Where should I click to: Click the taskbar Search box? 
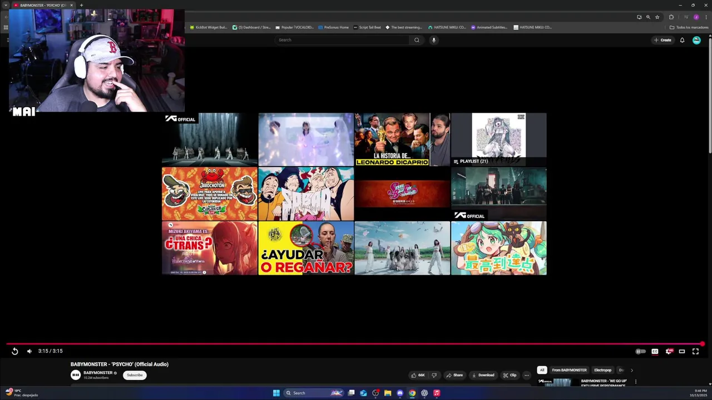(313, 393)
